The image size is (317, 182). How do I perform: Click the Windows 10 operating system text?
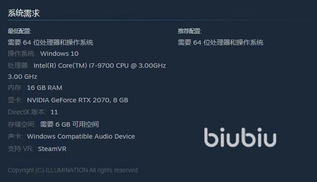(x=59, y=54)
